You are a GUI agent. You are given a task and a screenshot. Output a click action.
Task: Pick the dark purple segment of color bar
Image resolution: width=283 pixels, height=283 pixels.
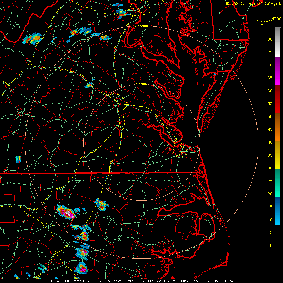(x=278, y=64)
